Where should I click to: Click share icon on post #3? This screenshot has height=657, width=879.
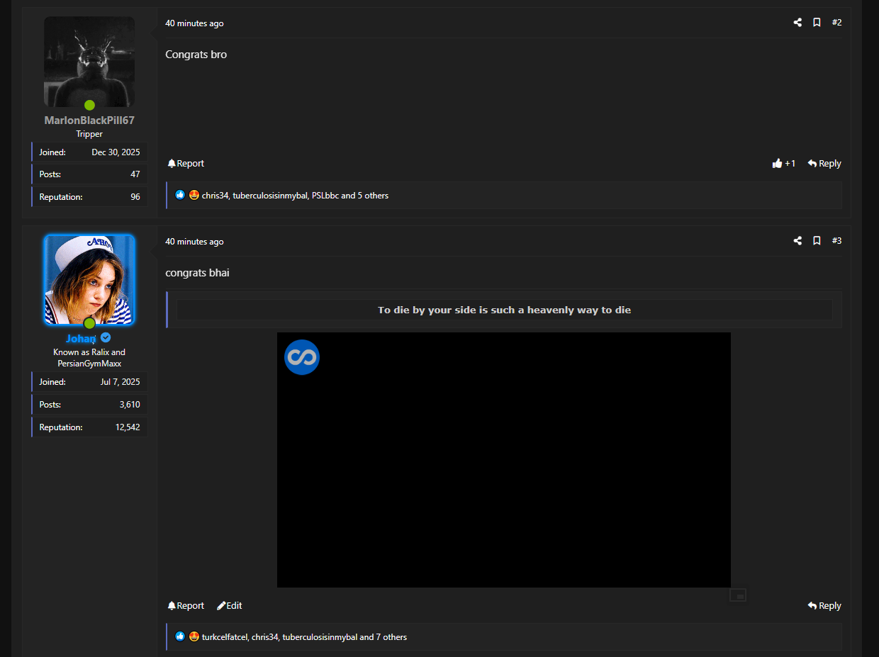click(x=797, y=241)
